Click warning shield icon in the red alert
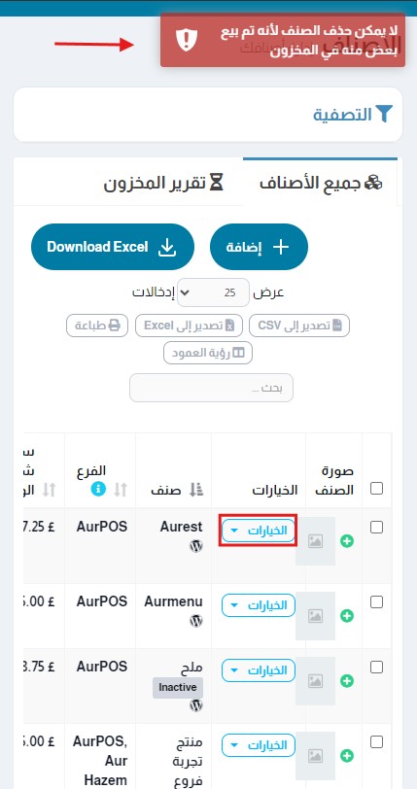The image size is (417, 789). 187,40
